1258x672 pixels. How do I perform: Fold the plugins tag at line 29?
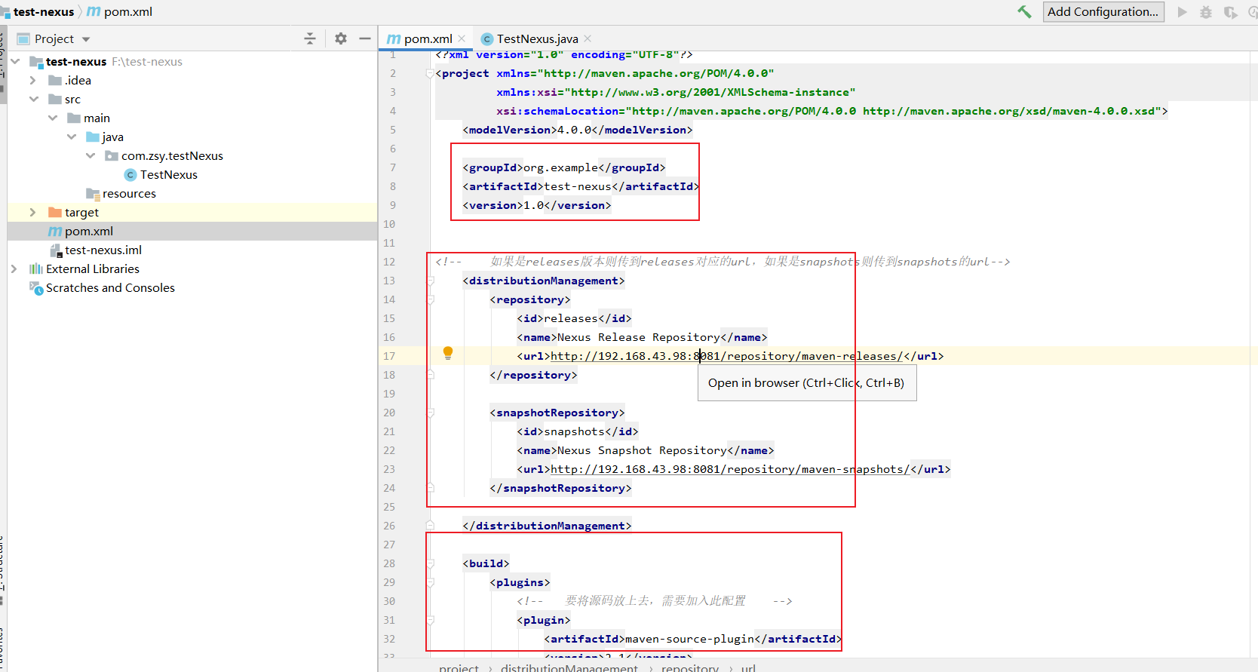pyautogui.click(x=431, y=582)
